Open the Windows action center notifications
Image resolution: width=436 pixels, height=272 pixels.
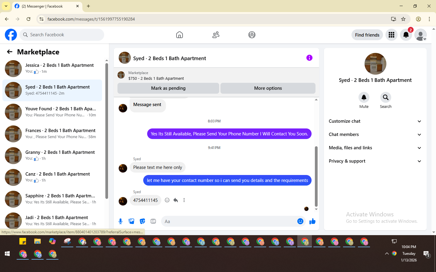426,254
